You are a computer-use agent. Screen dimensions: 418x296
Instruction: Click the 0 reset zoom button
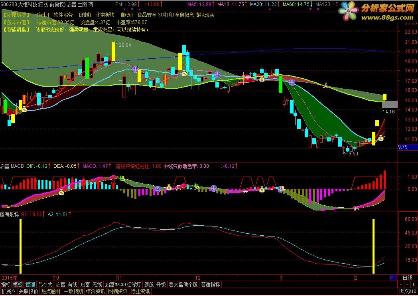(x=414, y=284)
